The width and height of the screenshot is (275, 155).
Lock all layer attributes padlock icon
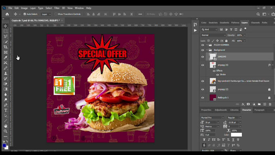tap(226, 41)
